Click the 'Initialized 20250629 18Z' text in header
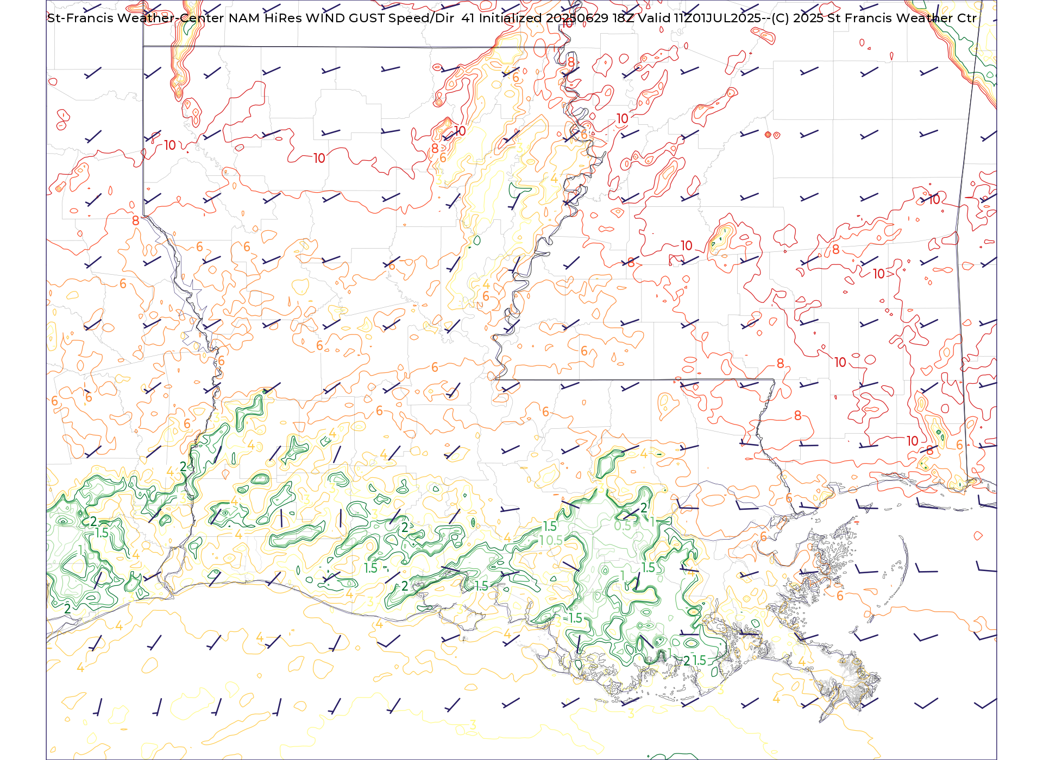This screenshot has width=1043, height=760. coord(556,18)
